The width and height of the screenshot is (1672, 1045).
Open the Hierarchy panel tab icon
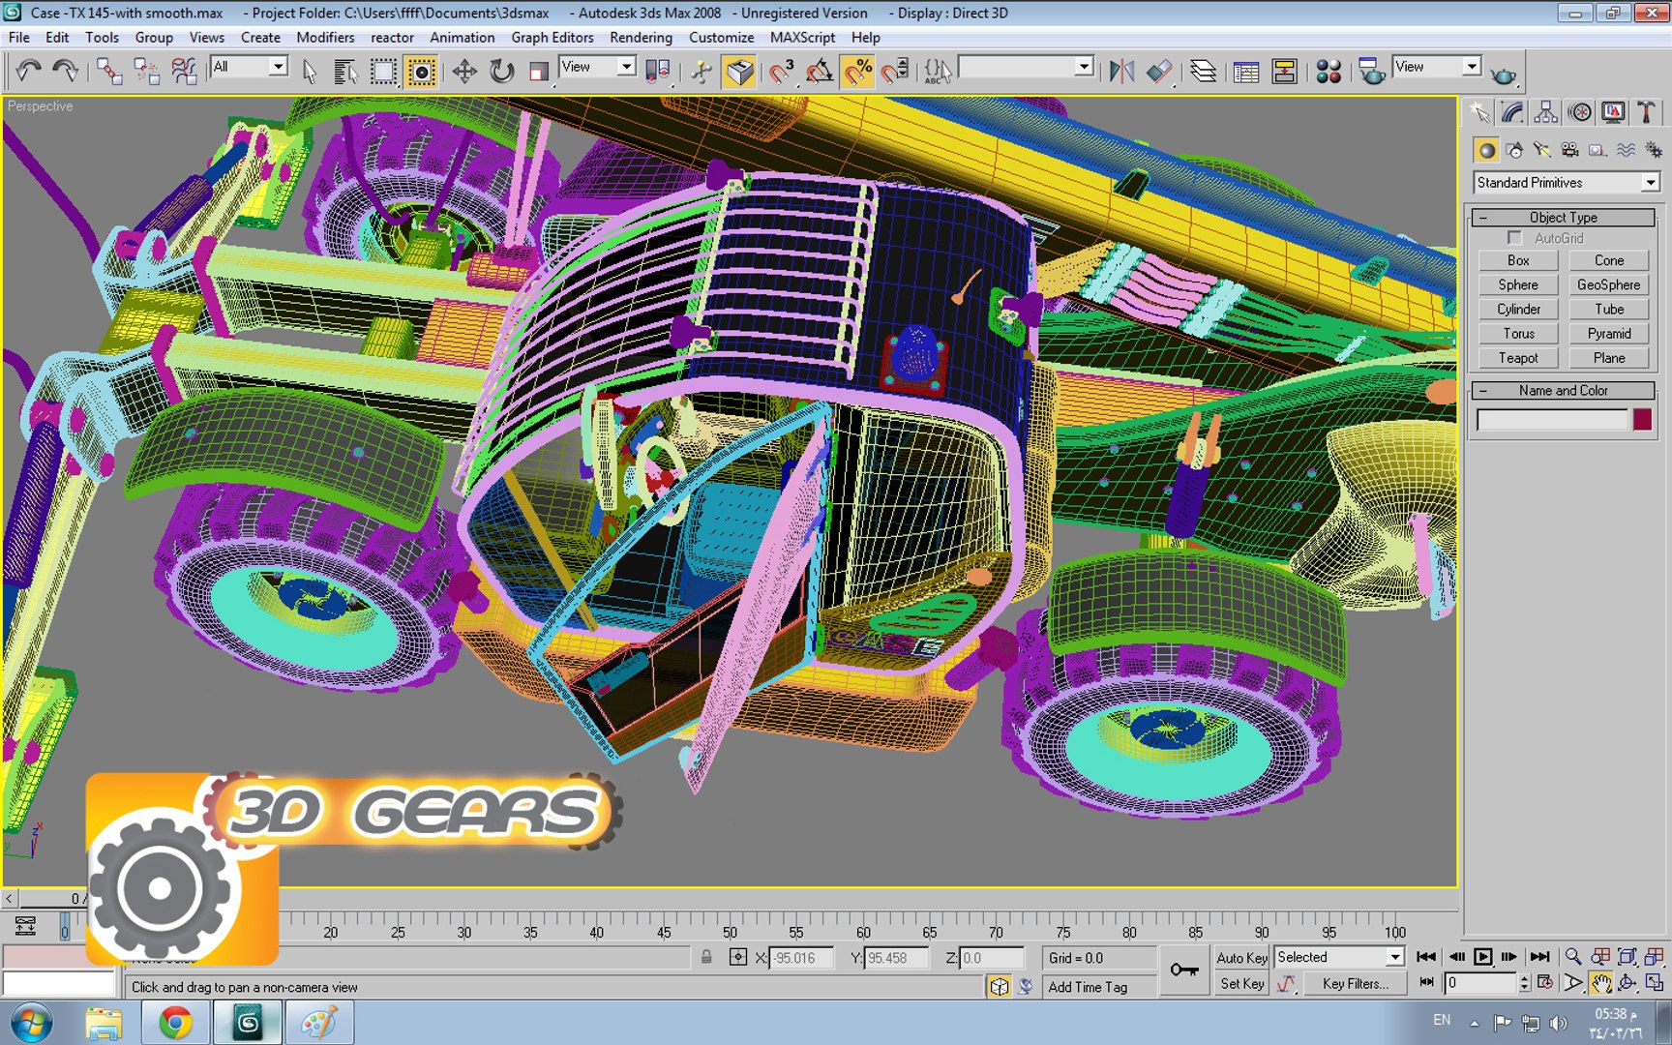click(x=1546, y=112)
